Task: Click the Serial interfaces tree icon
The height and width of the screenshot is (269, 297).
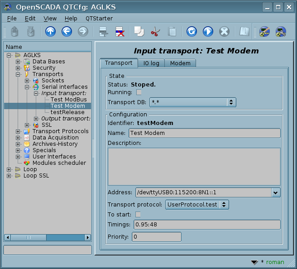Action: (x=36, y=87)
